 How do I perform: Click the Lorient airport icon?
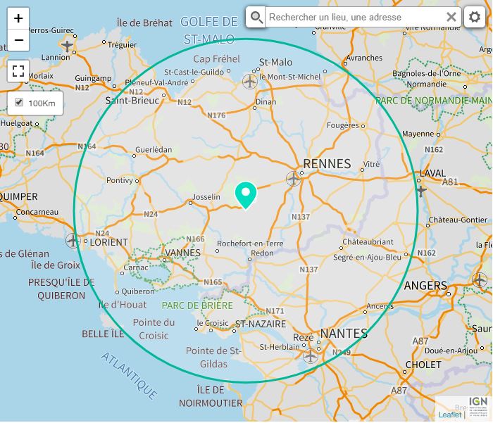pyautogui.click(x=73, y=241)
